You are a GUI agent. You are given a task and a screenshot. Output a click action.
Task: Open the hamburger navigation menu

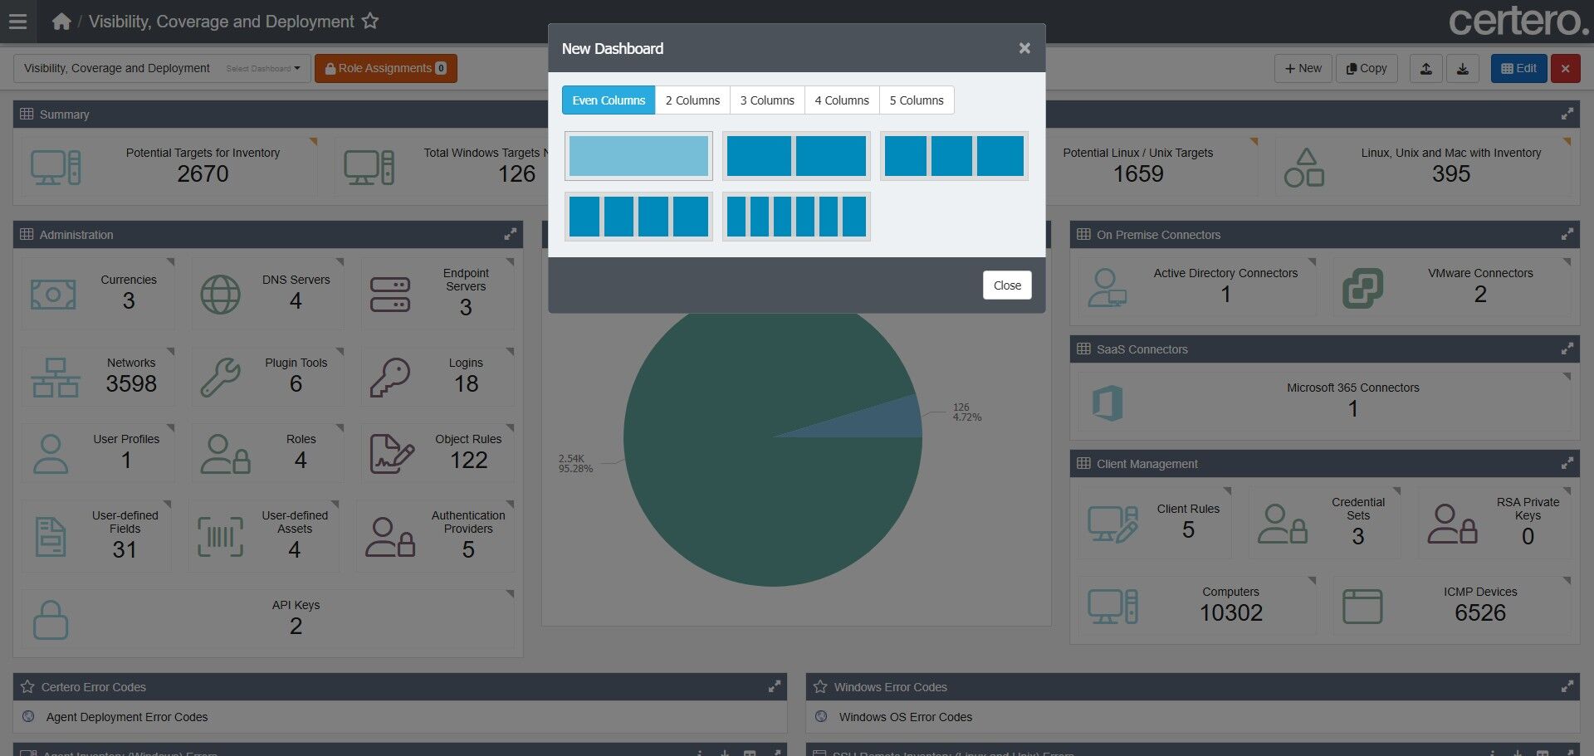(17, 22)
